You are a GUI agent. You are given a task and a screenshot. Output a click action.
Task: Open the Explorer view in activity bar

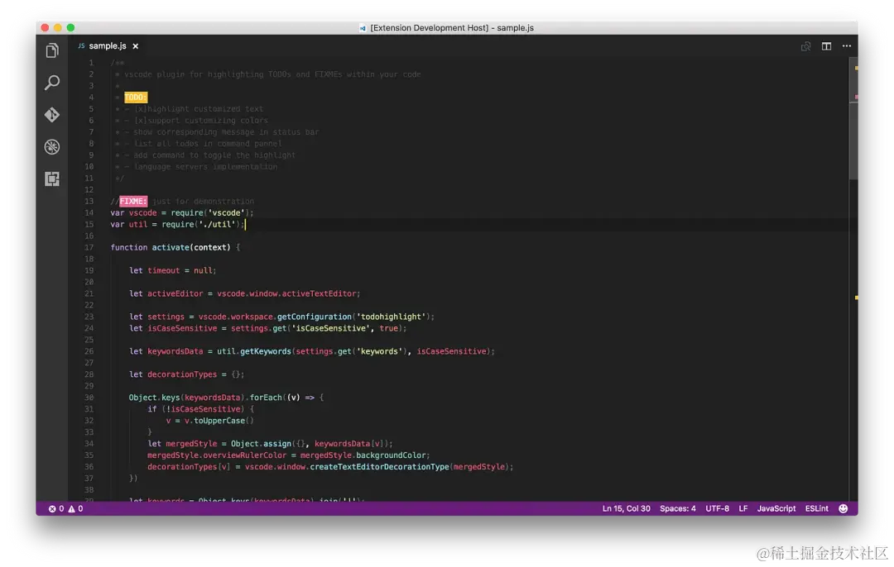pos(52,50)
